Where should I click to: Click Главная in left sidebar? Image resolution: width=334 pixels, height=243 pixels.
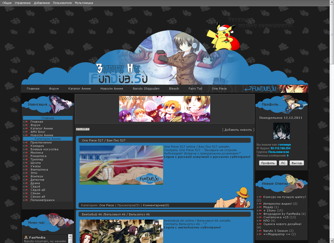[x=37, y=122]
